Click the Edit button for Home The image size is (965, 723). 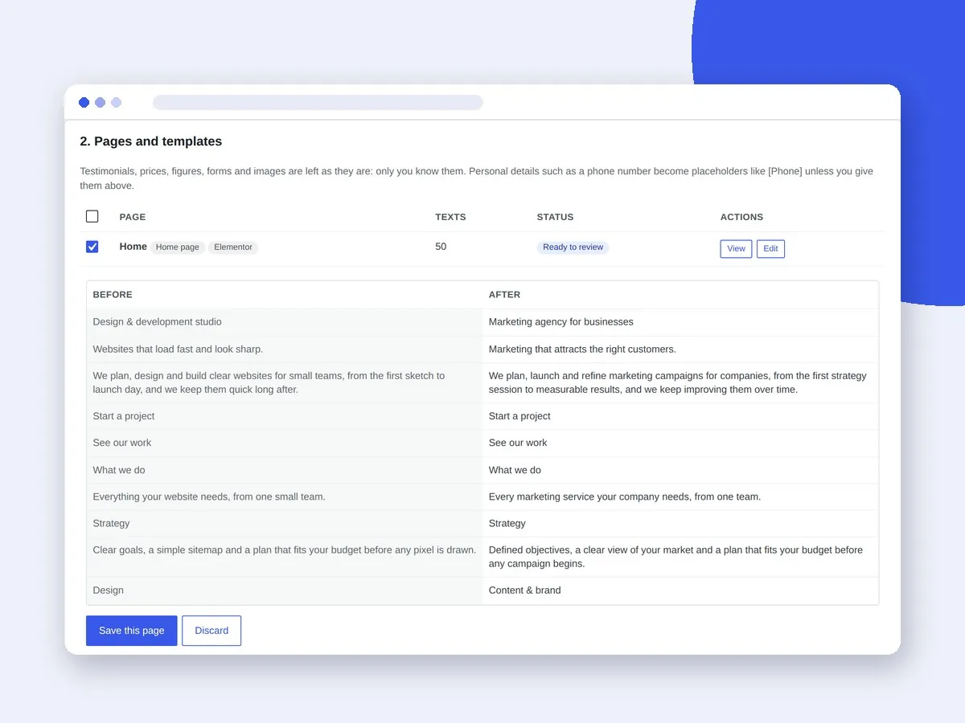pos(770,249)
